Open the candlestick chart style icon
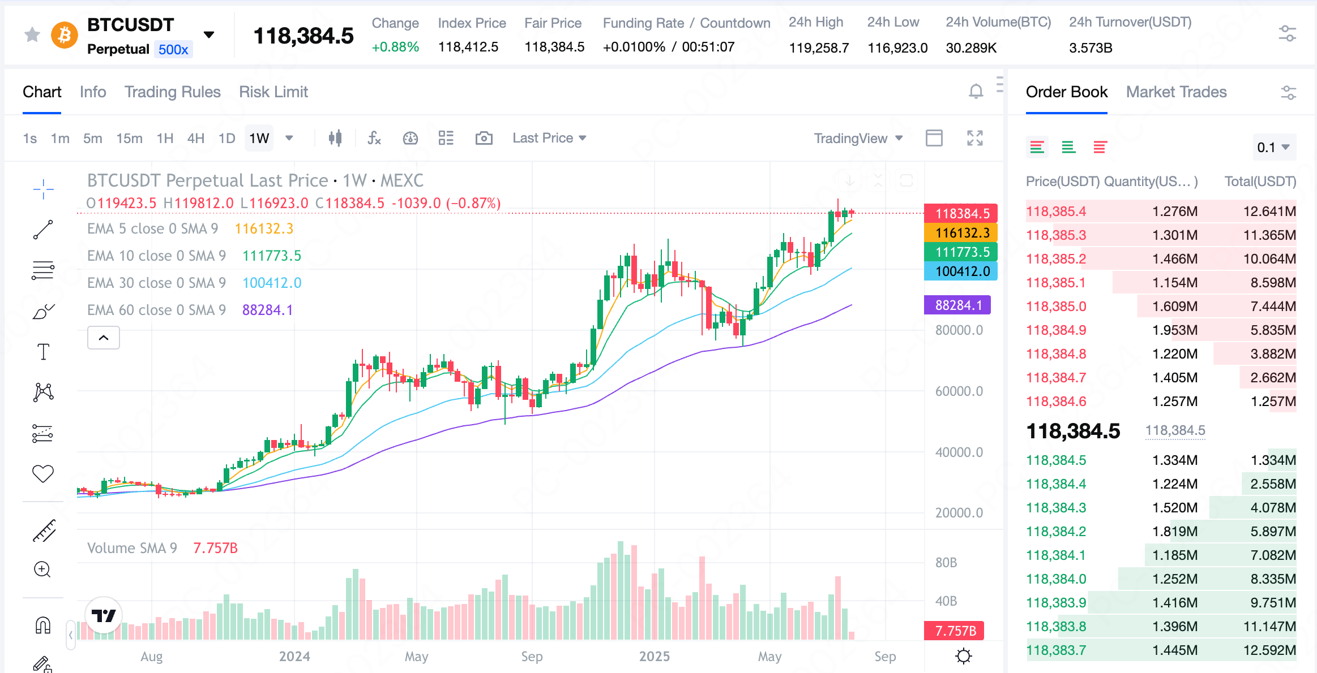The height and width of the screenshot is (673, 1317). 335,138
